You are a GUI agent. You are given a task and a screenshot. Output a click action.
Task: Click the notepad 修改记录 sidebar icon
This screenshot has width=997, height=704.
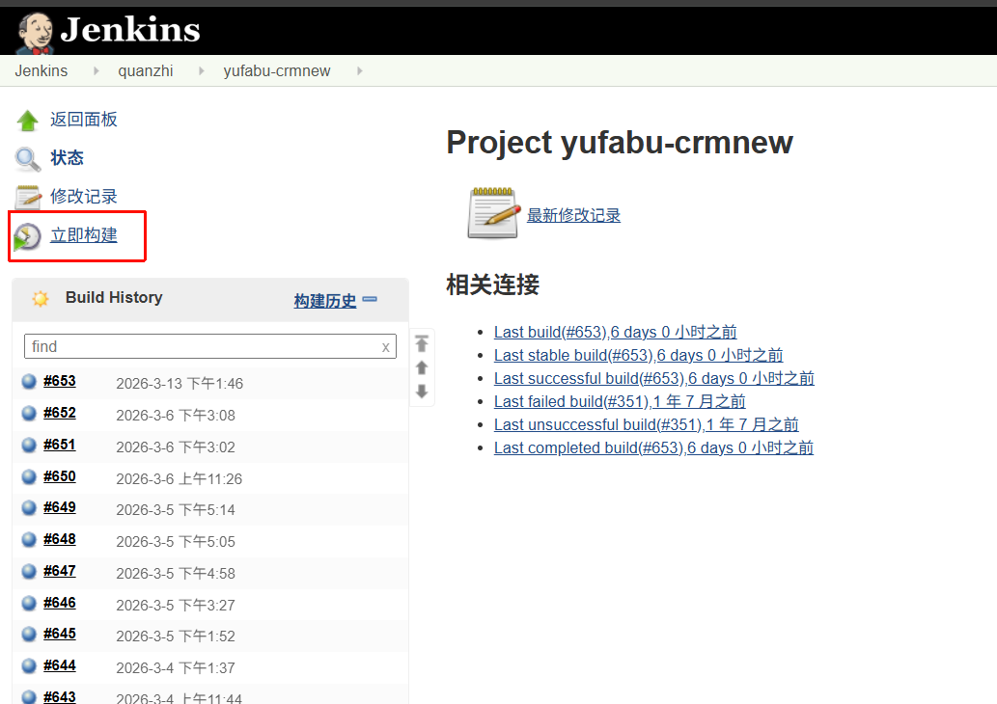pyautogui.click(x=28, y=197)
